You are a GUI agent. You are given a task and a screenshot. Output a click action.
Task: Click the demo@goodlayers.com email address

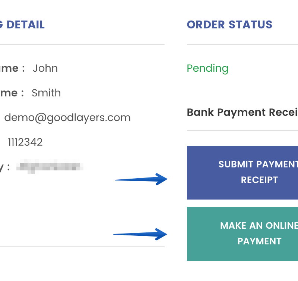pyautogui.click(x=67, y=118)
